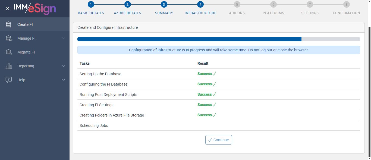This screenshot has width=371, height=160.
Task: Select Running Post Deployment Scripts task
Action: pos(108,95)
